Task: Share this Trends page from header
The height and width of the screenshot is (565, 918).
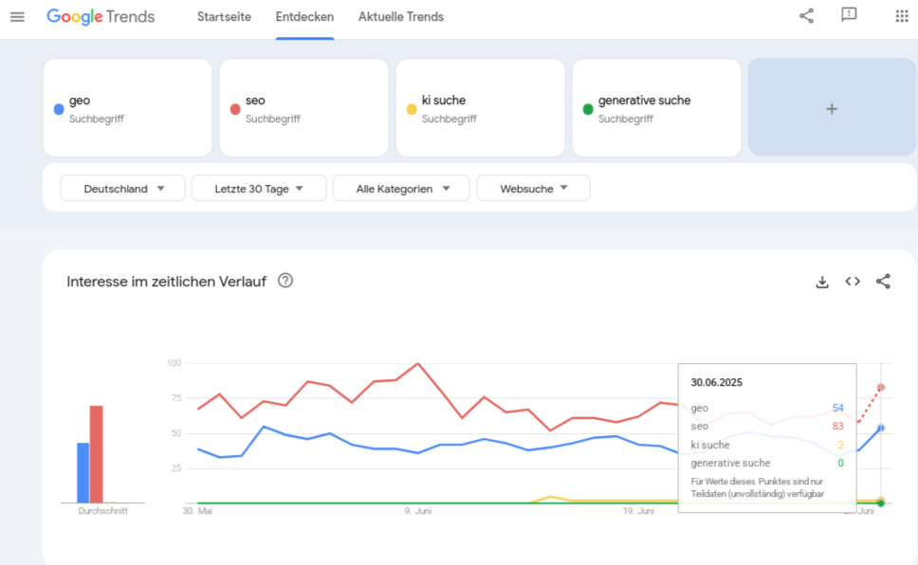Action: click(807, 16)
